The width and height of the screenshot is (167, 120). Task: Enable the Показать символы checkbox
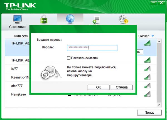pyautogui.click(x=68, y=58)
